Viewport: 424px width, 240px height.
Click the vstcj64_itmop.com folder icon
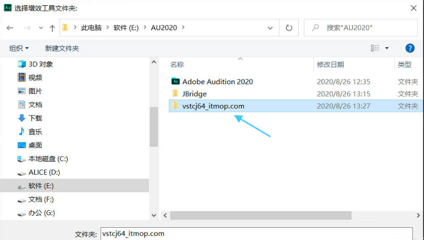(x=175, y=105)
